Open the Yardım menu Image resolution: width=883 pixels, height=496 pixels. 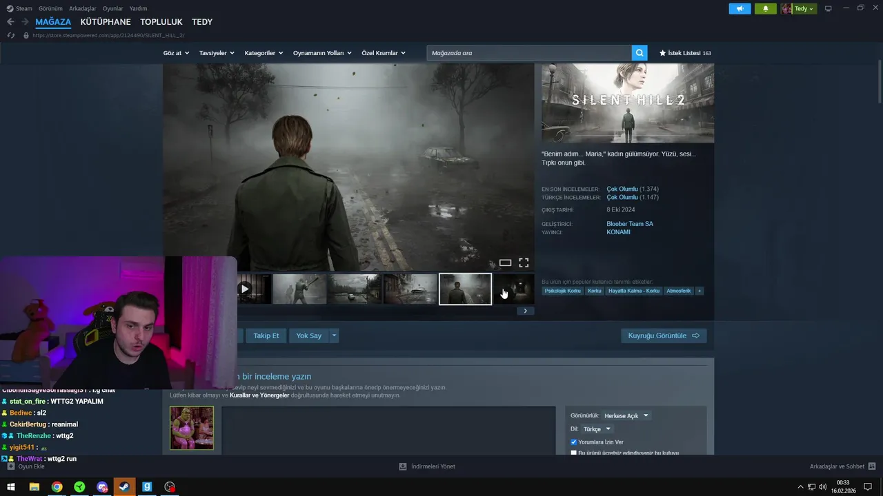point(138,8)
